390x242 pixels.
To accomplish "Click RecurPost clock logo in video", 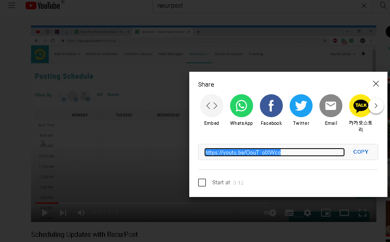I will click(x=40, y=54).
